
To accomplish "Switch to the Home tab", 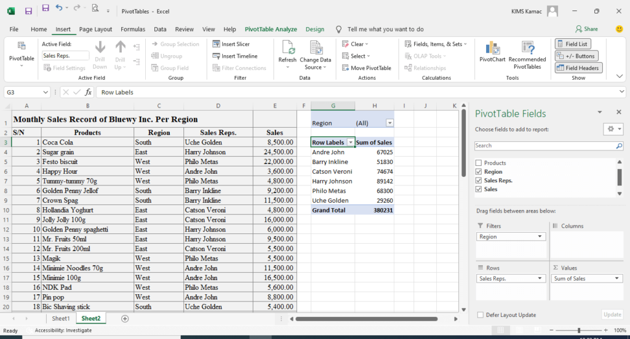I will coord(39,29).
